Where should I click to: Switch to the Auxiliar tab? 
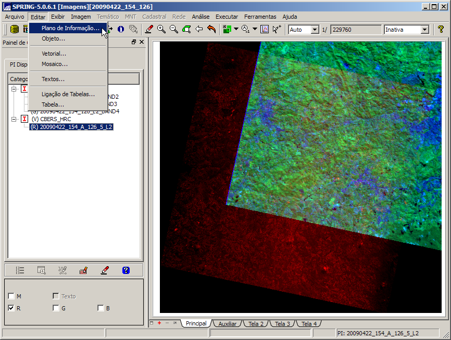click(x=227, y=324)
